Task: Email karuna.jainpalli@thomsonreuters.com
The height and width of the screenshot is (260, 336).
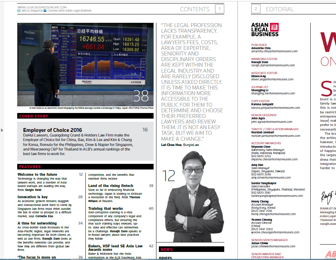Action: click(276, 108)
